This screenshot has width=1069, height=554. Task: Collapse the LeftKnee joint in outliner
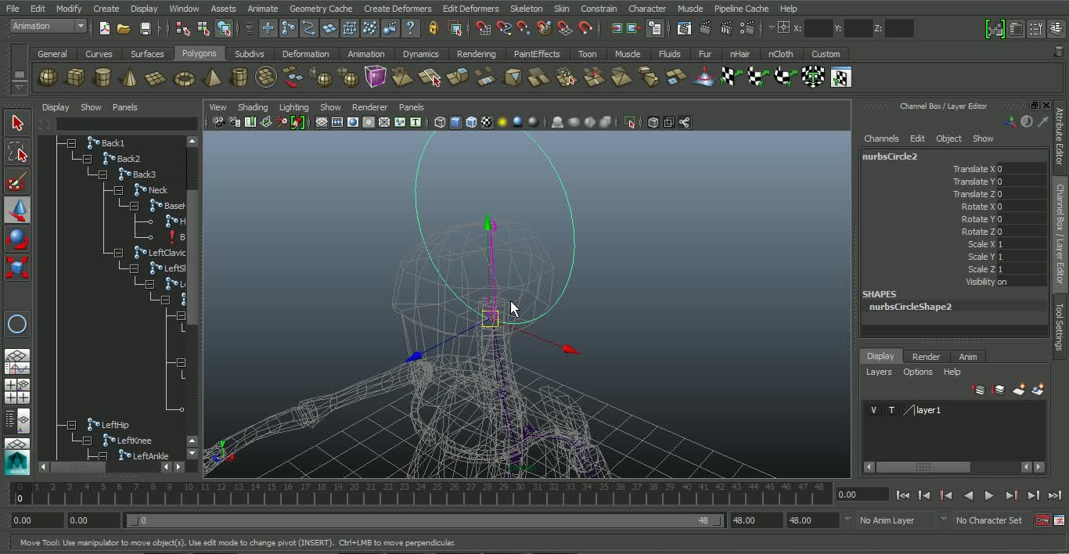coord(87,441)
